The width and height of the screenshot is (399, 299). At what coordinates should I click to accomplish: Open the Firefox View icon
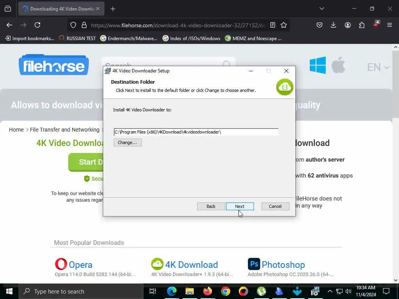coord(8,9)
